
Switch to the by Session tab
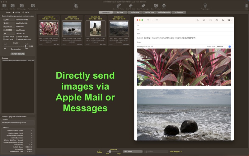click(179, 12)
